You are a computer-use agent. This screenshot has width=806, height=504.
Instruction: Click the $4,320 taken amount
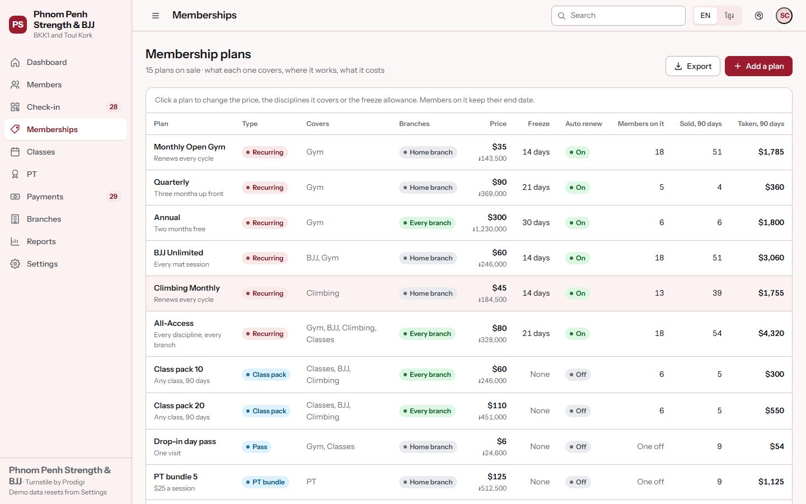click(771, 333)
